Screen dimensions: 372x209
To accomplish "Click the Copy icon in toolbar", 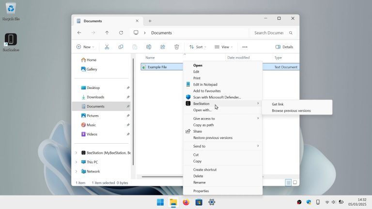I will pos(121,47).
